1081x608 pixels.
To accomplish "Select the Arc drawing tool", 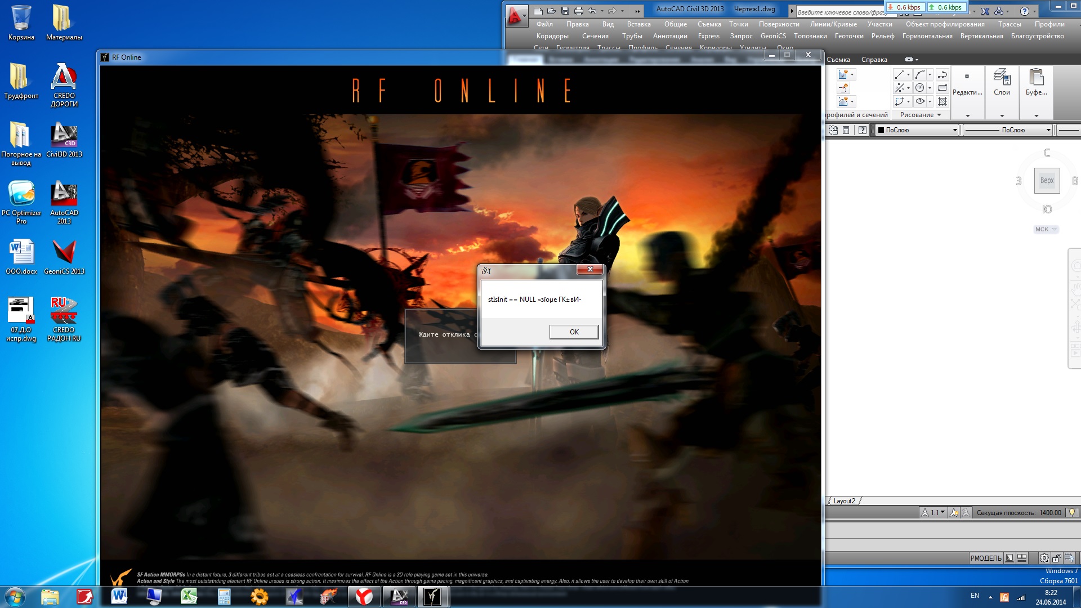I will tap(920, 75).
